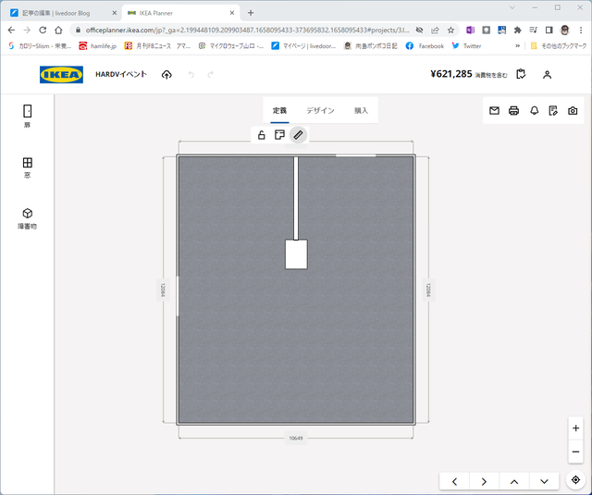Open the obstacles (障害物) tool

[x=27, y=218]
